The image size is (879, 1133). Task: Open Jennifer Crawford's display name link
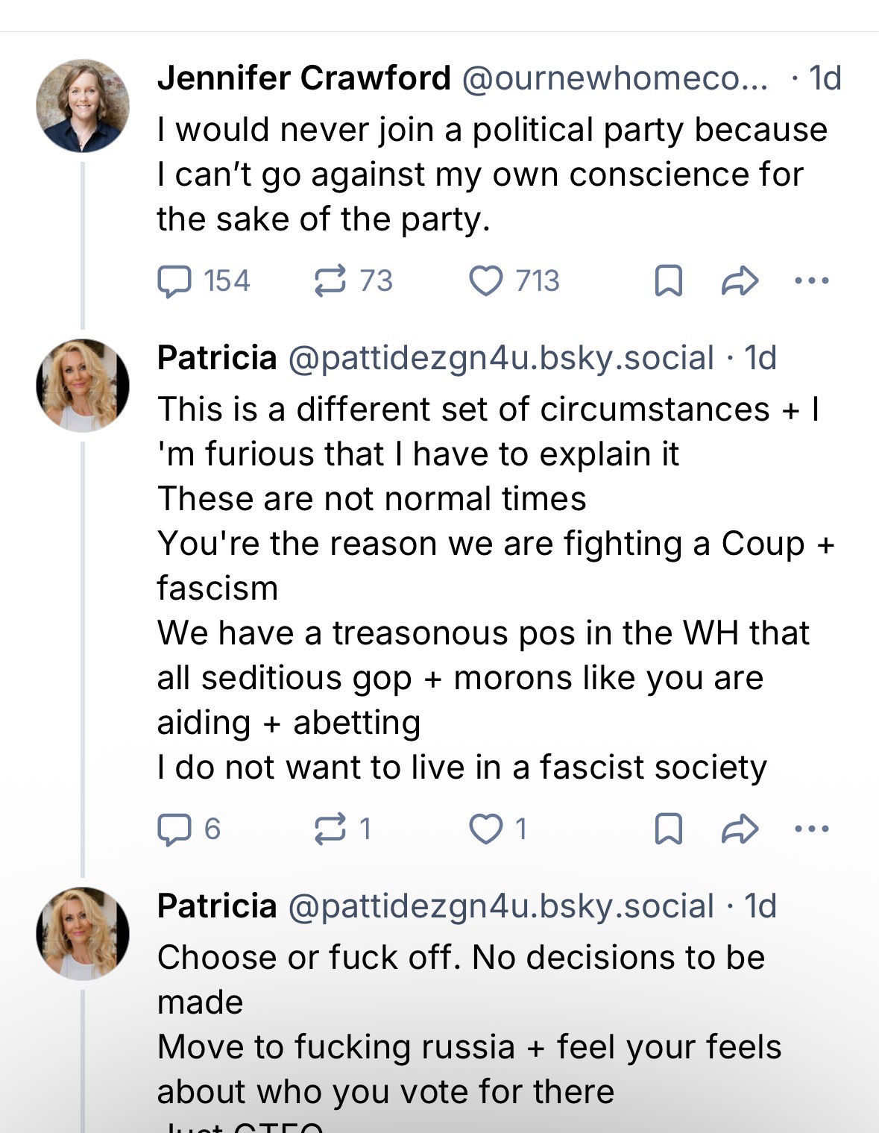[303, 78]
